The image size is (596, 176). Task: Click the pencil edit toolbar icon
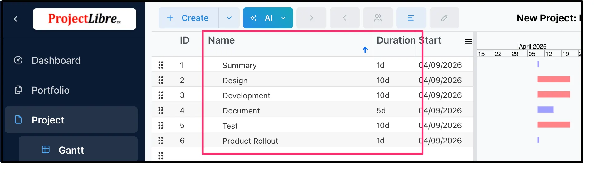tap(444, 18)
